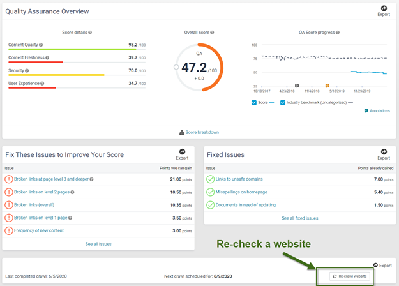The width and height of the screenshot is (399, 286).
Task: Open Links to unsafe domains fixed issue
Action: 239,179
